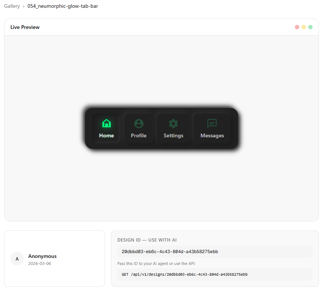The height and width of the screenshot is (298, 326).
Task: Select the design ID text field
Action: (215, 252)
